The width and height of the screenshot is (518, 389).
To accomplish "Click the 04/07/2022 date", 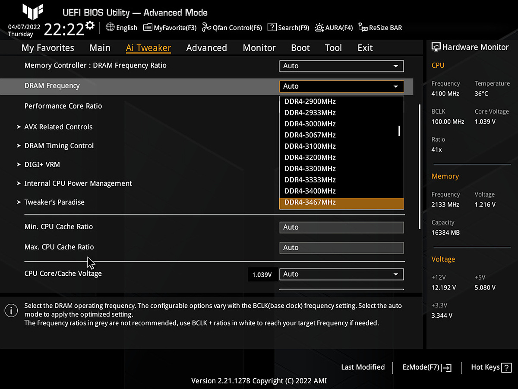I will (x=24, y=26).
